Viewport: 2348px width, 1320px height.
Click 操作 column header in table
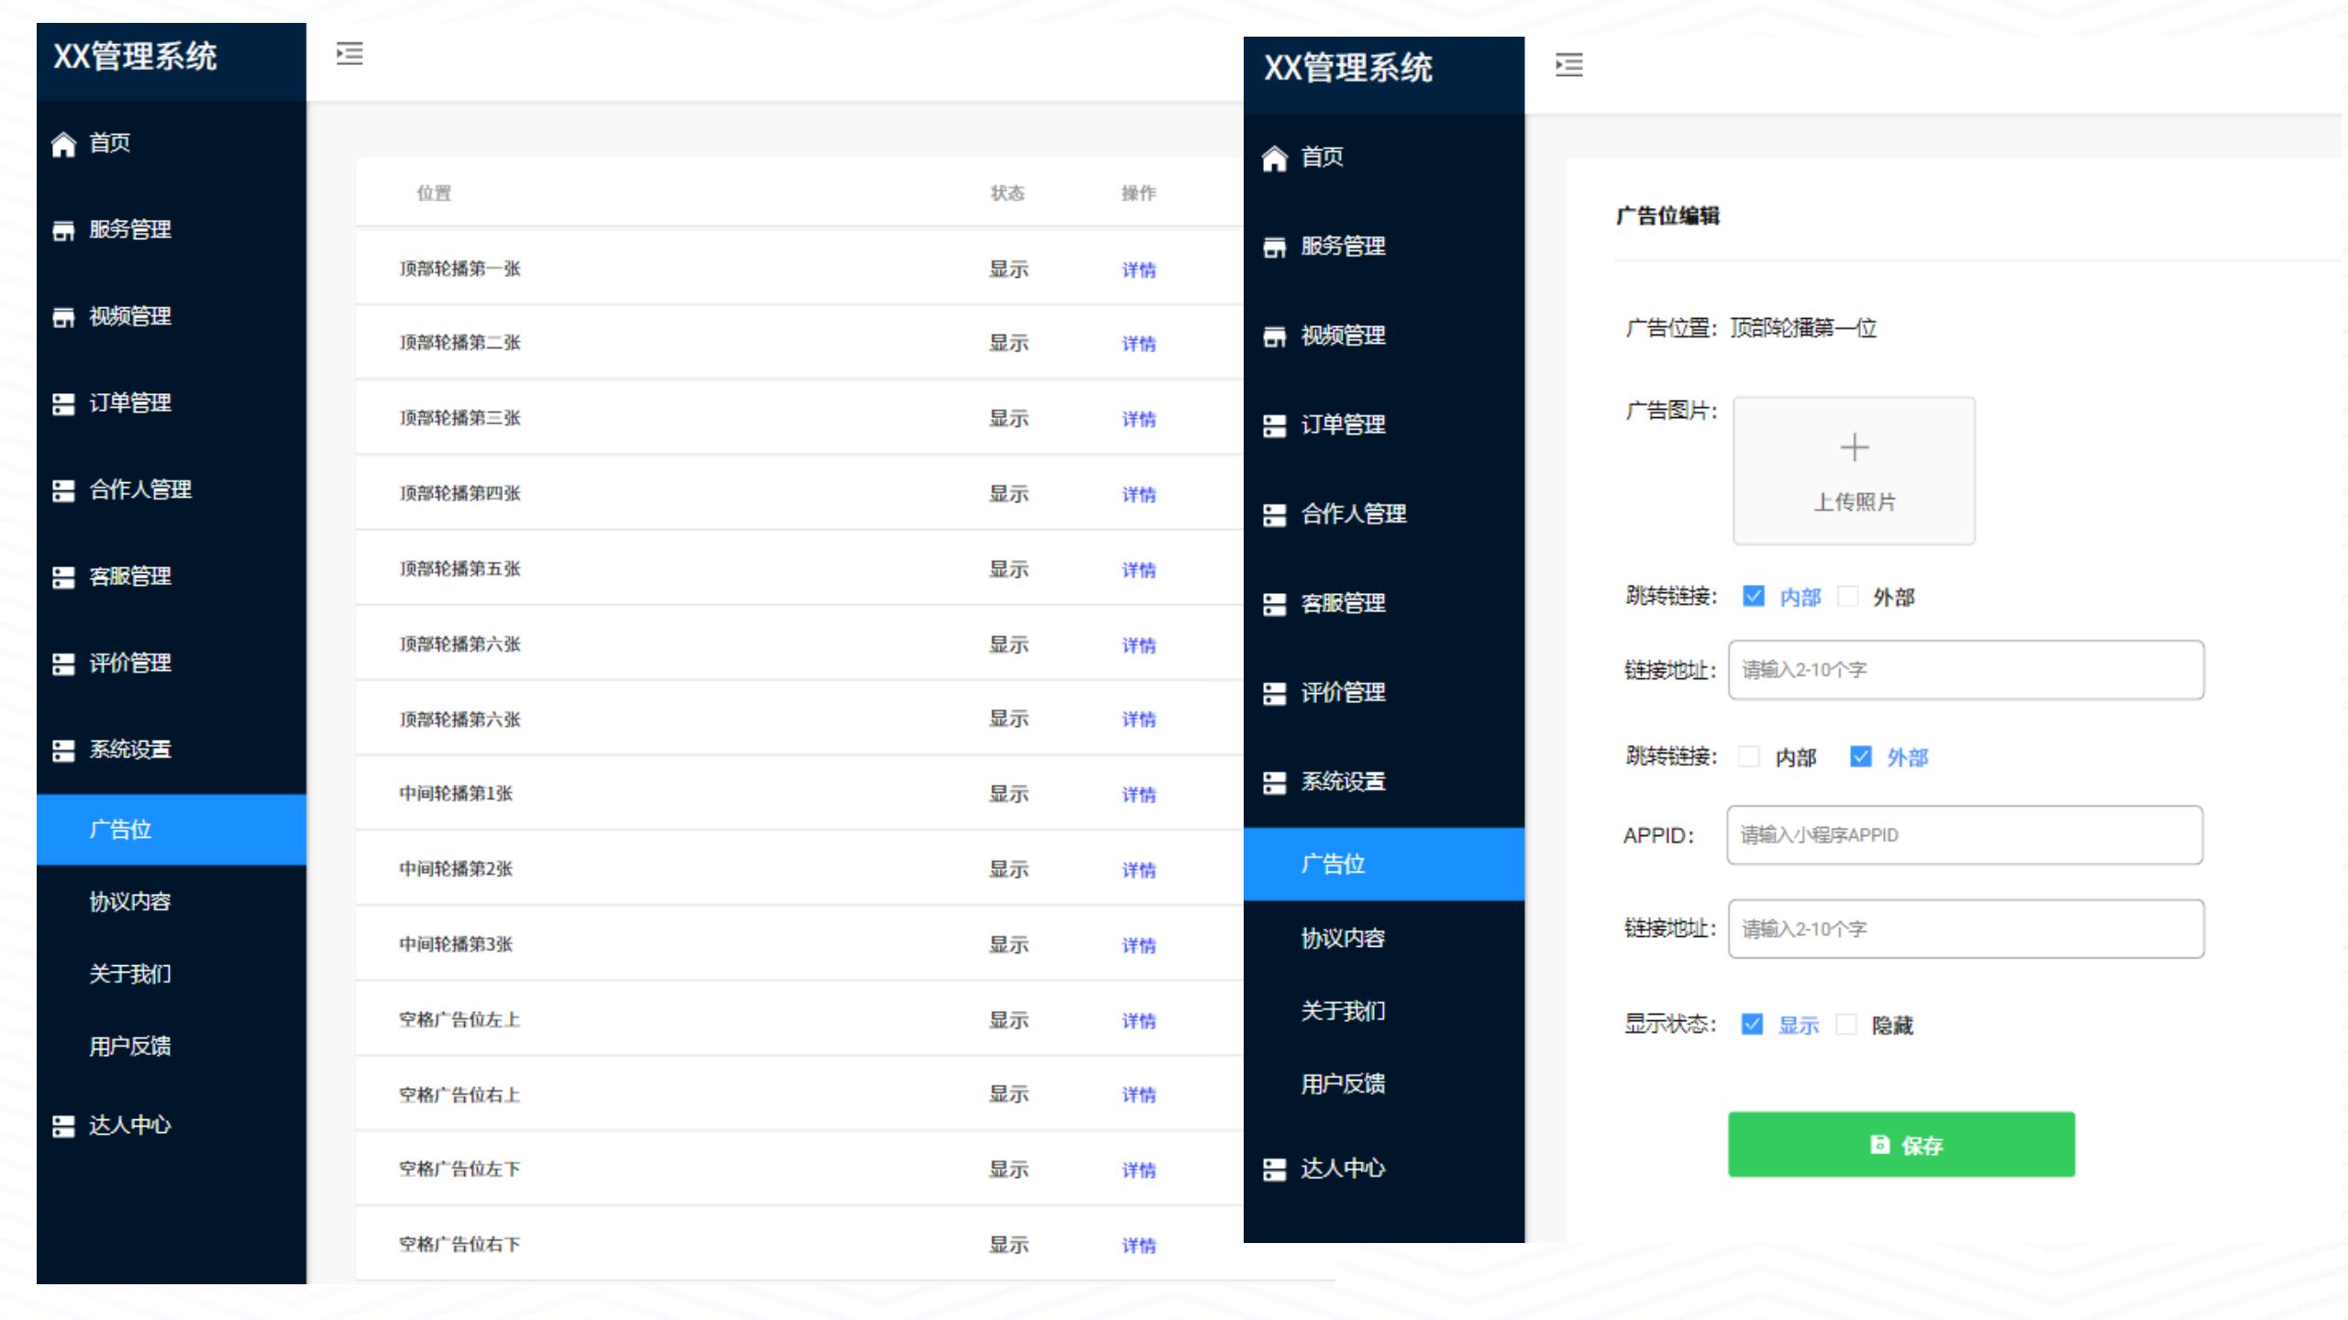coord(1139,193)
